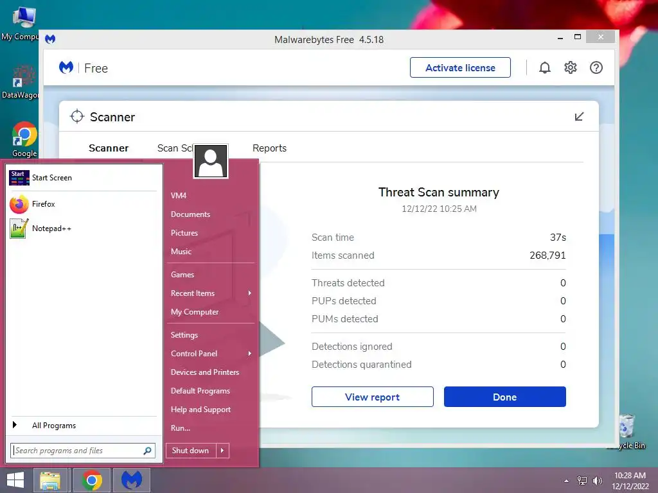Click the Scanner crosshair icon

pos(77,117)
